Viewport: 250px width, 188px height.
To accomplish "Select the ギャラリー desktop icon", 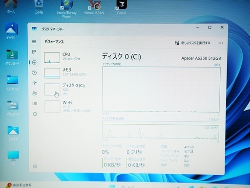I will click(12, 31).
